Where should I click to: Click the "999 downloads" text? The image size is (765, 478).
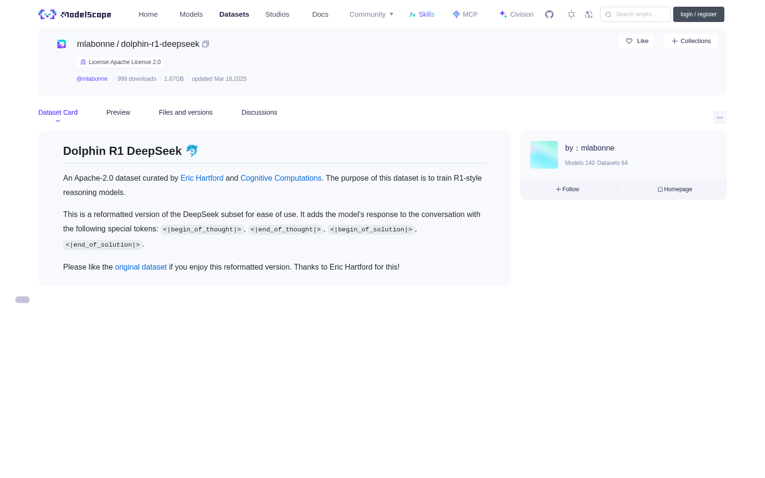pos(137,79)
